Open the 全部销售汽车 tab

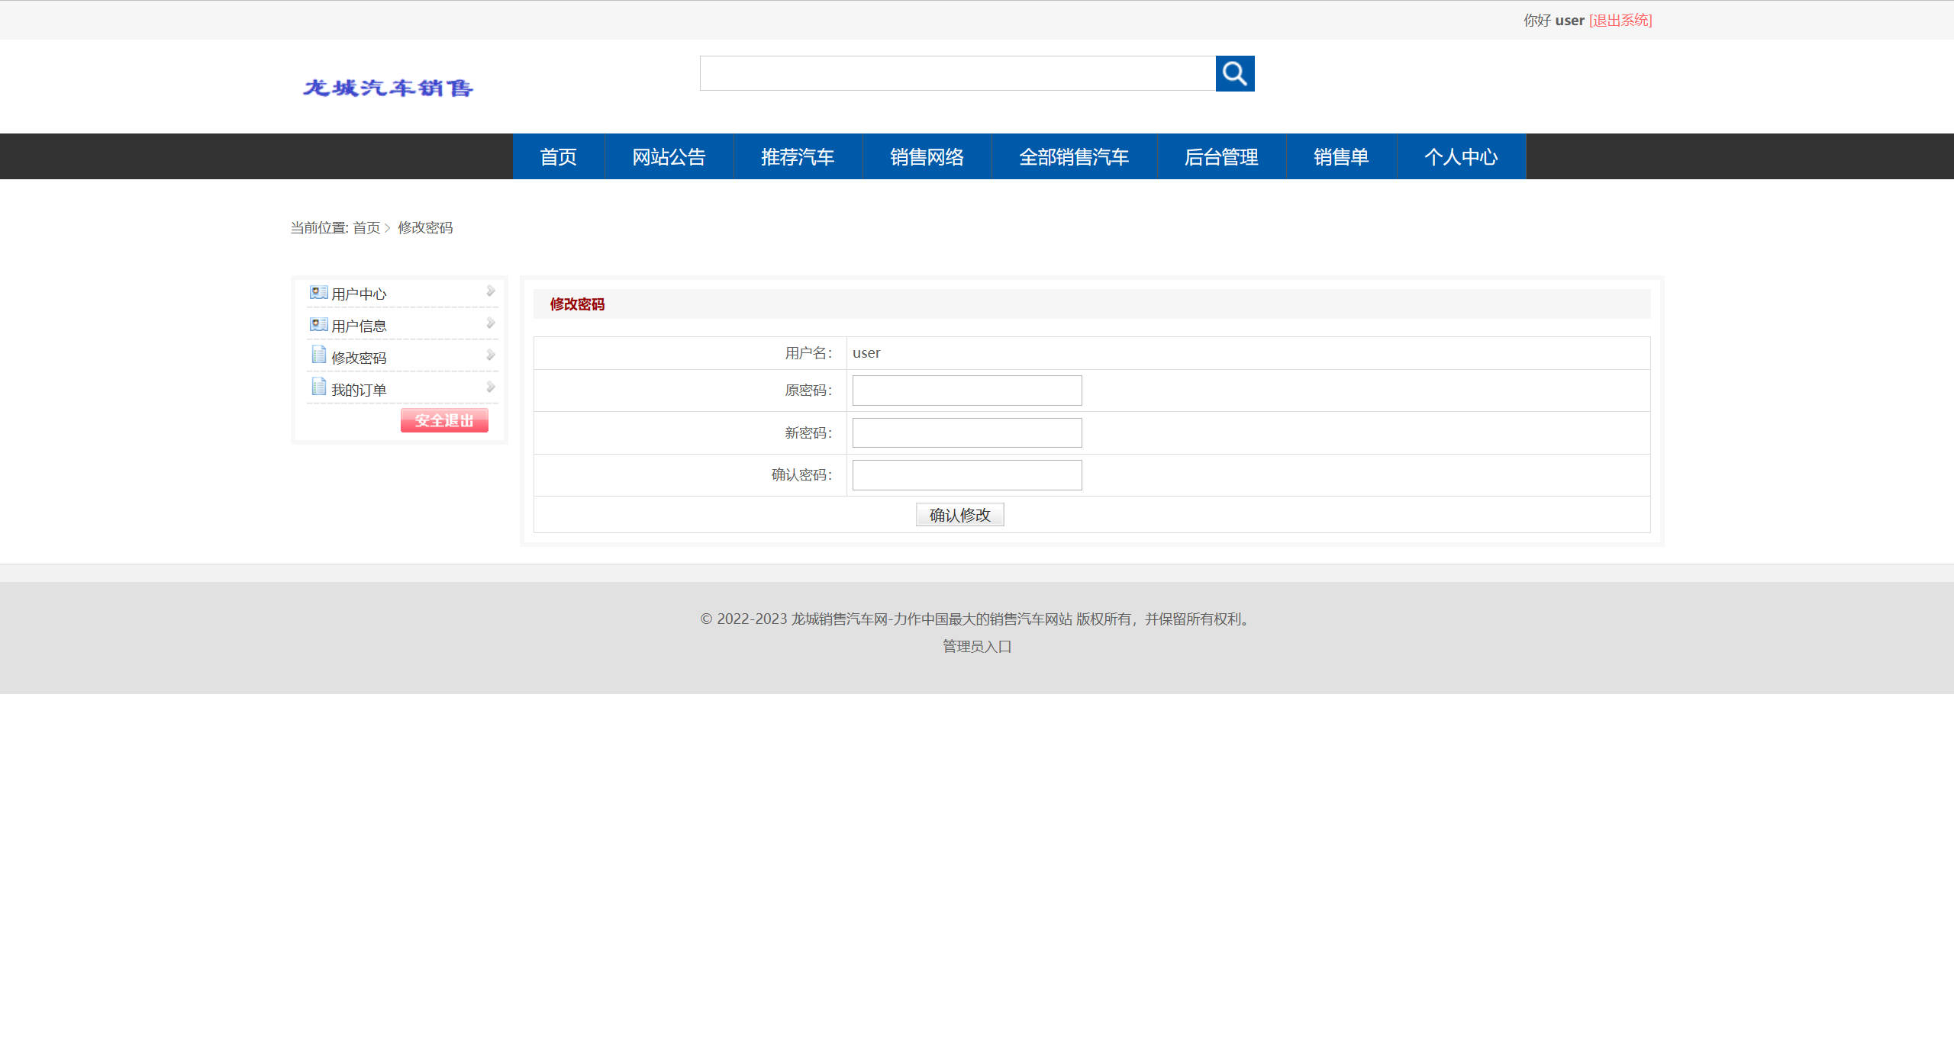pyautogui.click(x=1074, y=157)
